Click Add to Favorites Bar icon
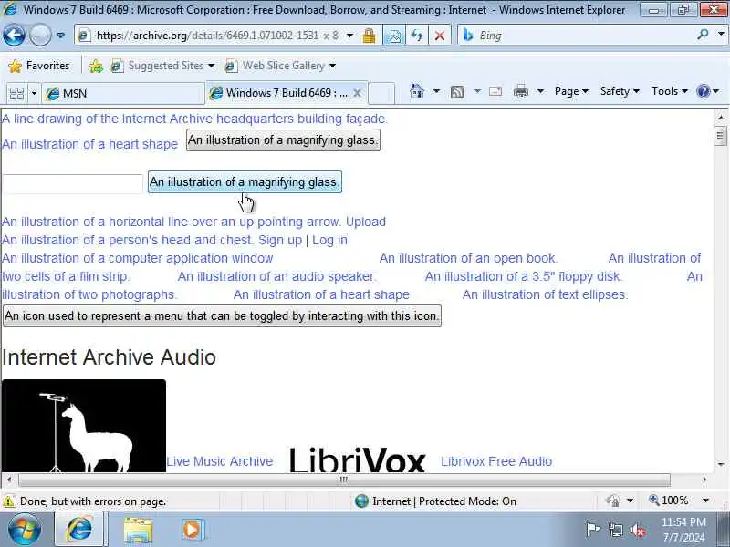 pos(96,66)
